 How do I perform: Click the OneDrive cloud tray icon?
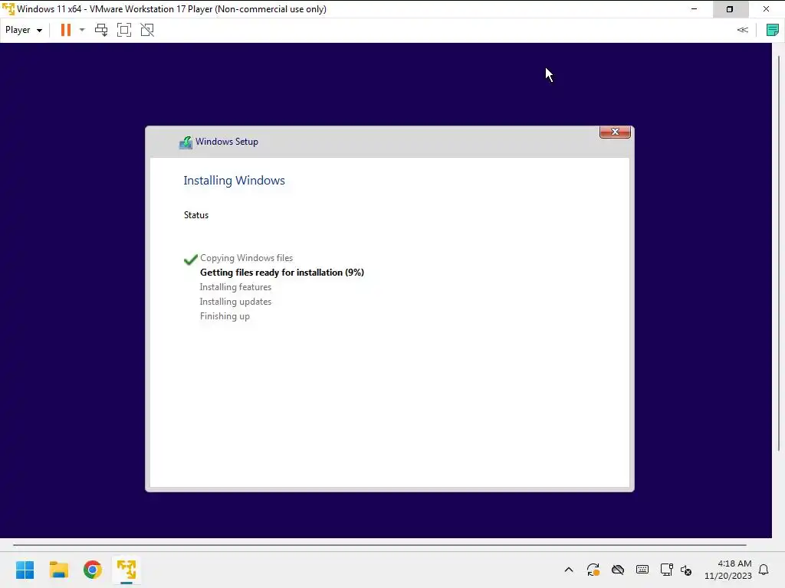(618, 570)
